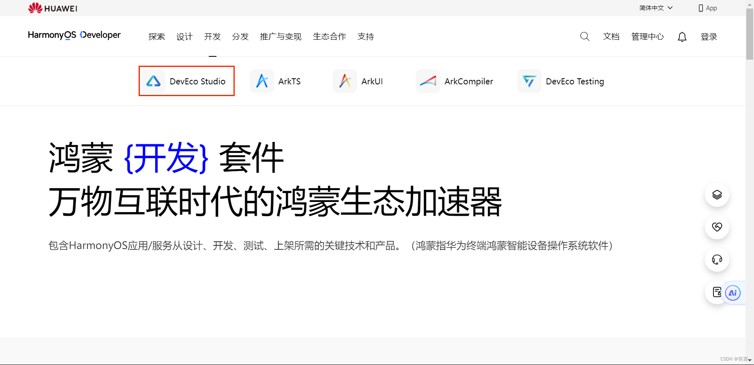
Task: Click the page vertical scrollbar thumb
Action: point(750,34)
